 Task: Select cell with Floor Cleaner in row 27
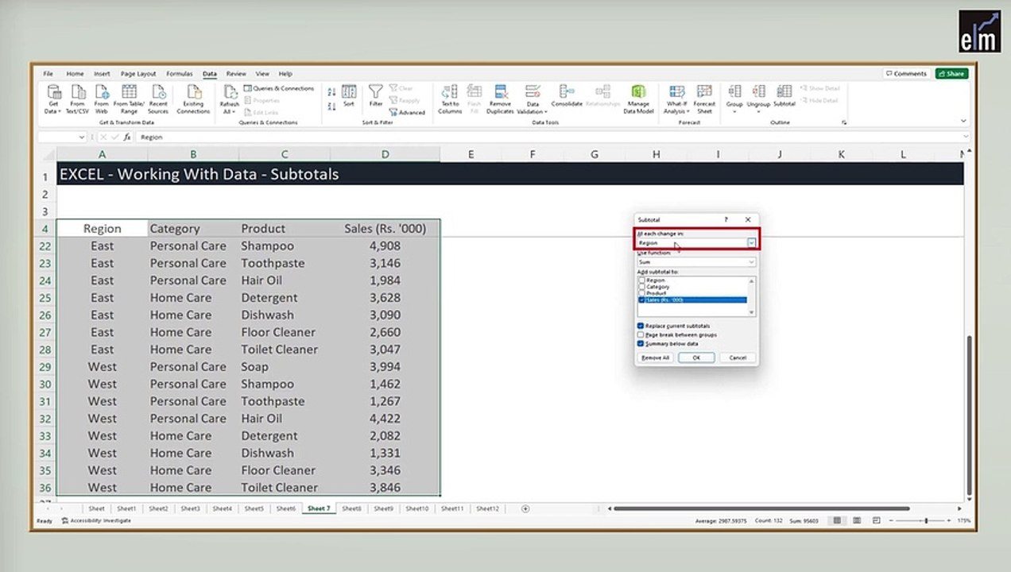(285, 332)
